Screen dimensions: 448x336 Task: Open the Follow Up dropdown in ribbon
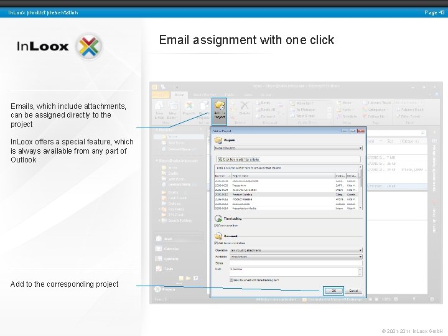376,116
